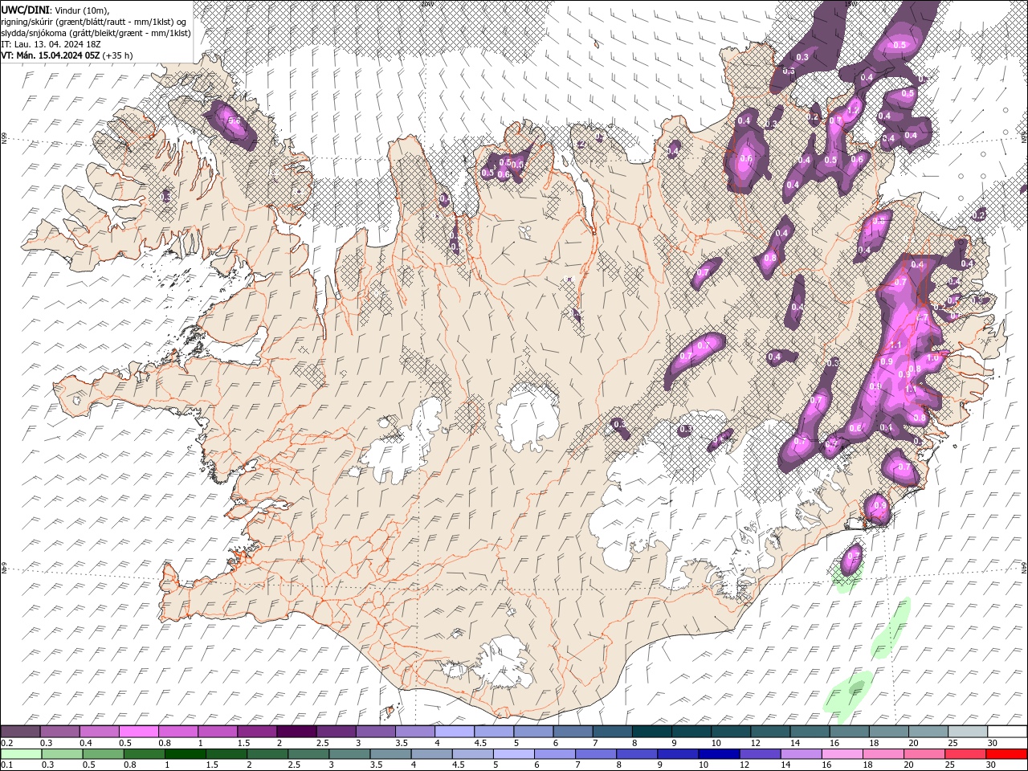This screenshot has height=771, width=1028.
Task: Pick the 0.8–1 snow legend swatch
Action: 177,731
